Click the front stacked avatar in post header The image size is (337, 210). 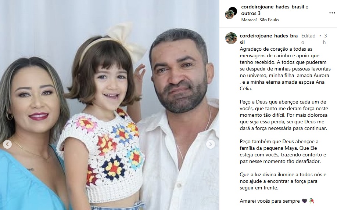229,15
